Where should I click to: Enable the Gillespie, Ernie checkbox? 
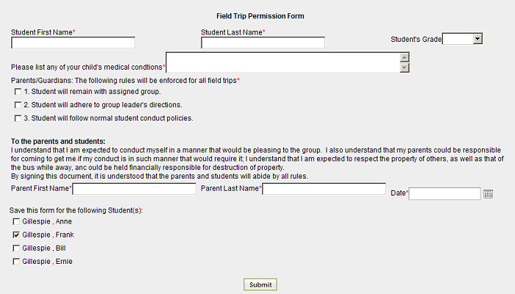click(x=16, y=262)
